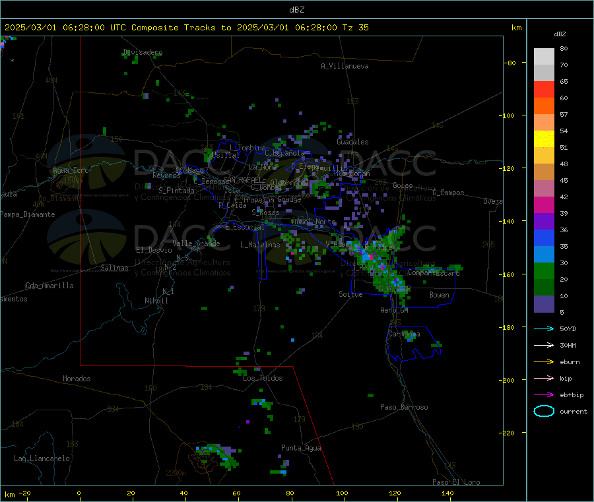Click the magenta eb+bip arrow legend icon
594x502 pixels.
[544, 395]
